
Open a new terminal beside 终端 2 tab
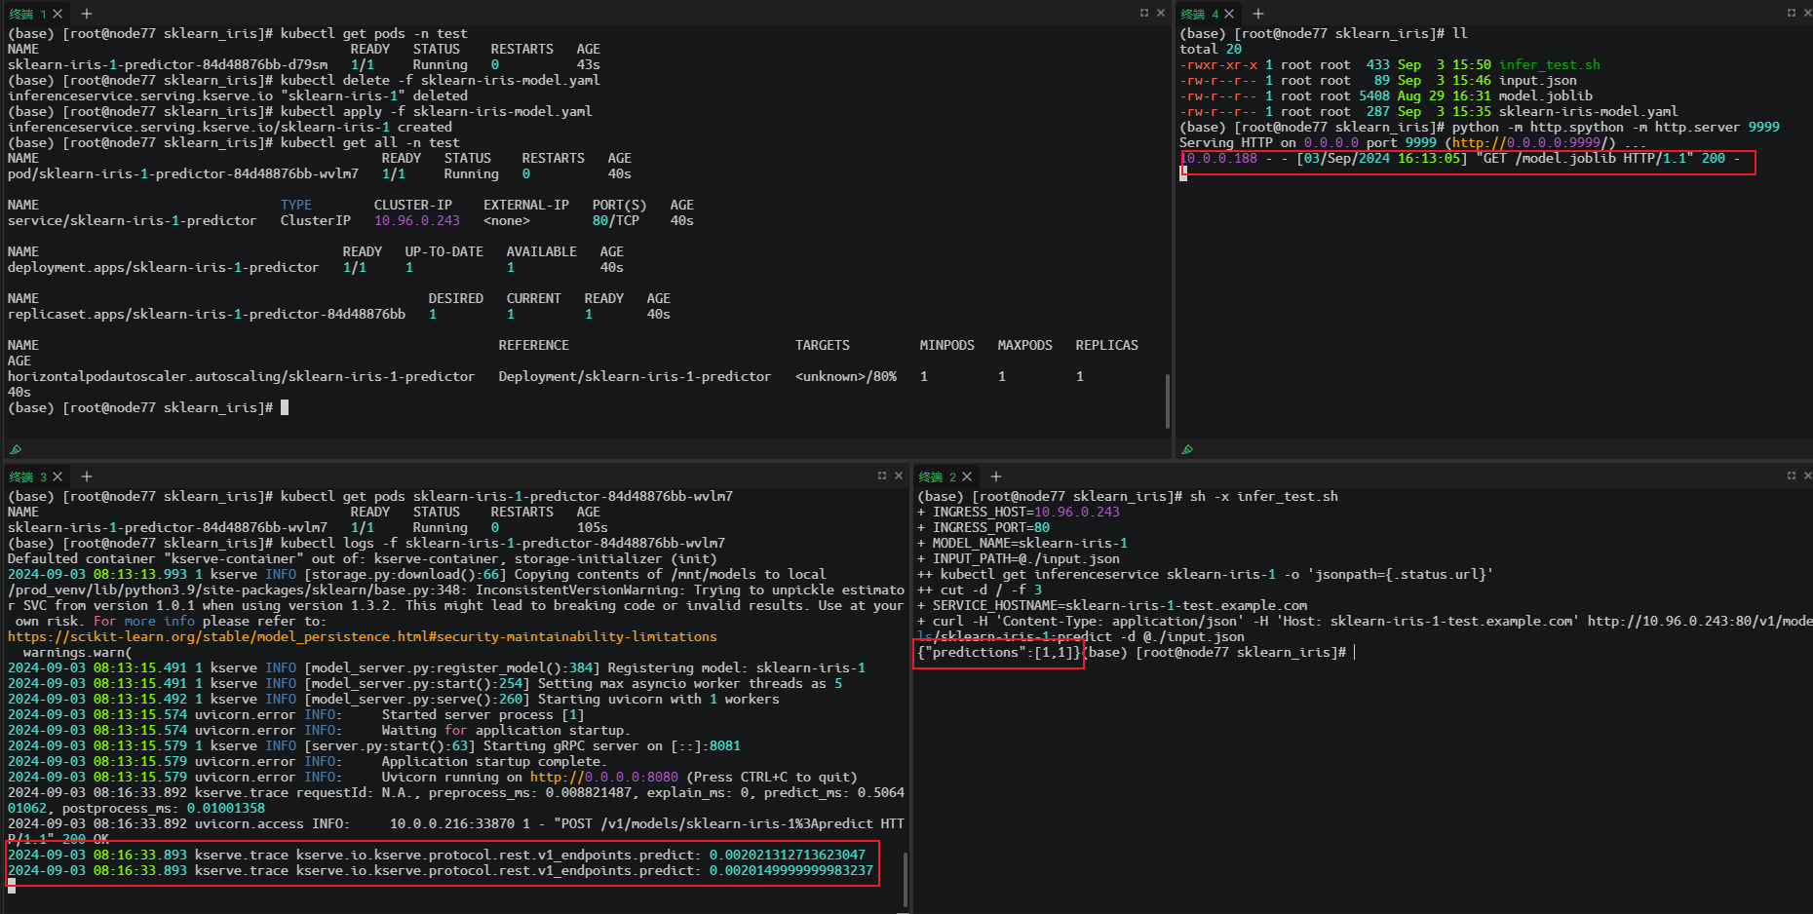point(995,476)
